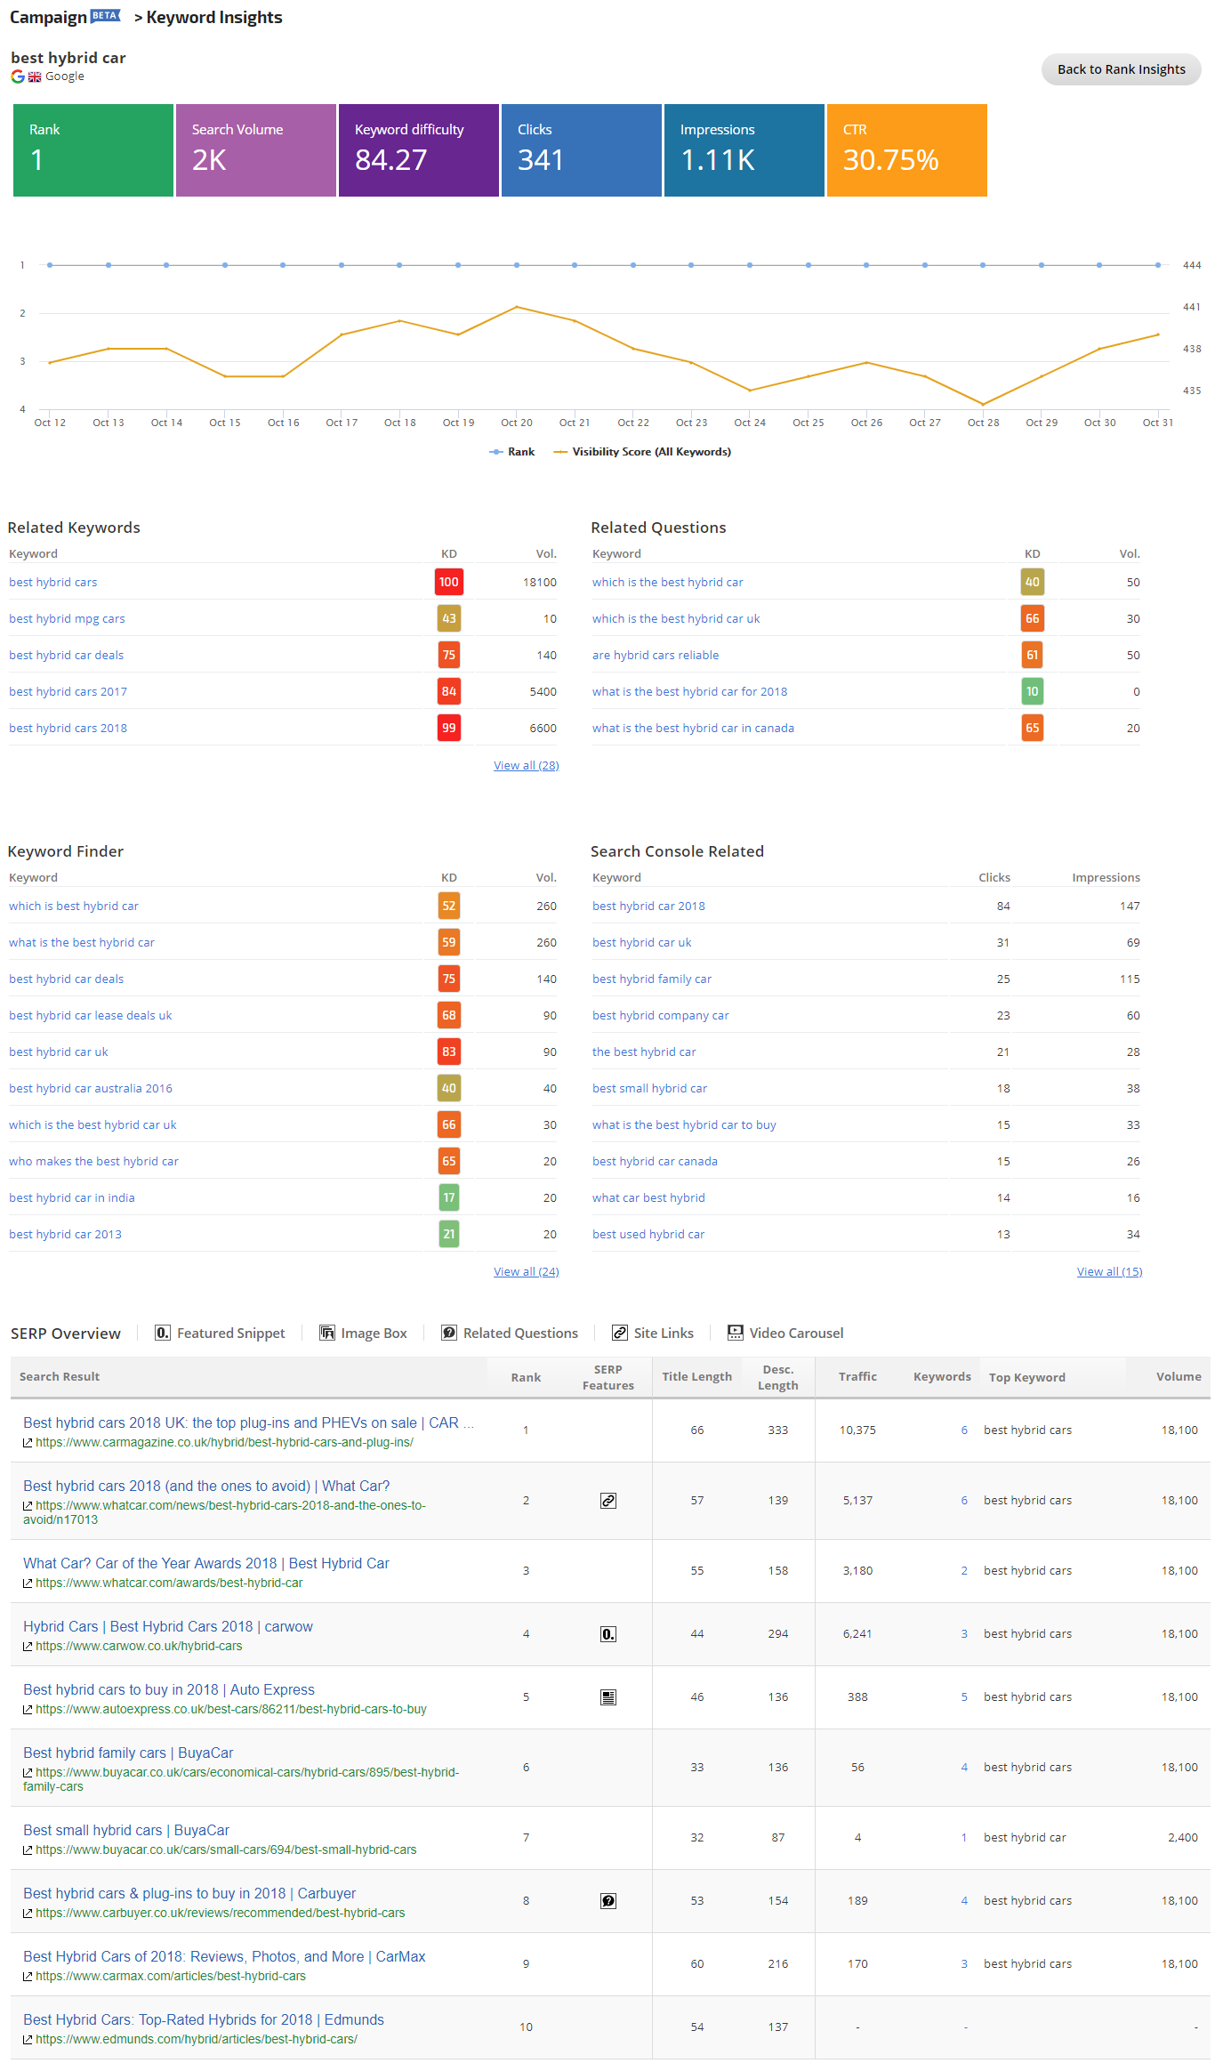The image size is (1215, 2071).
Task: Toggle the Rank series in chart legend
Action: 512,452
